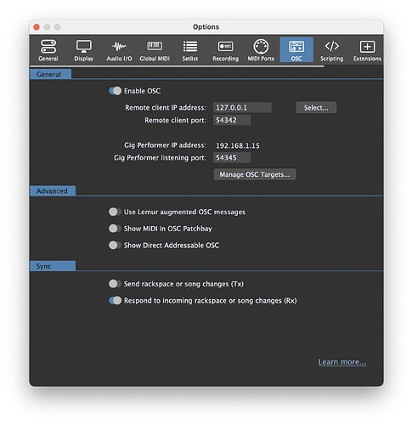Follow the Learn more... link
Image resolution: width=412 pixels, height=425 pixels.
(x=342, y=362)
